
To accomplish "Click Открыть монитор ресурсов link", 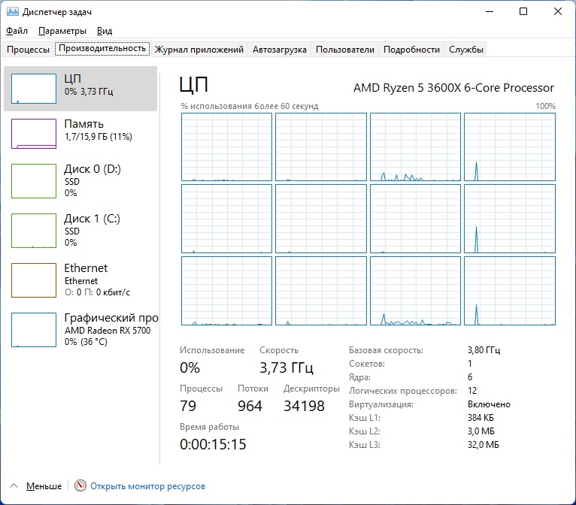I will point(147,486).
